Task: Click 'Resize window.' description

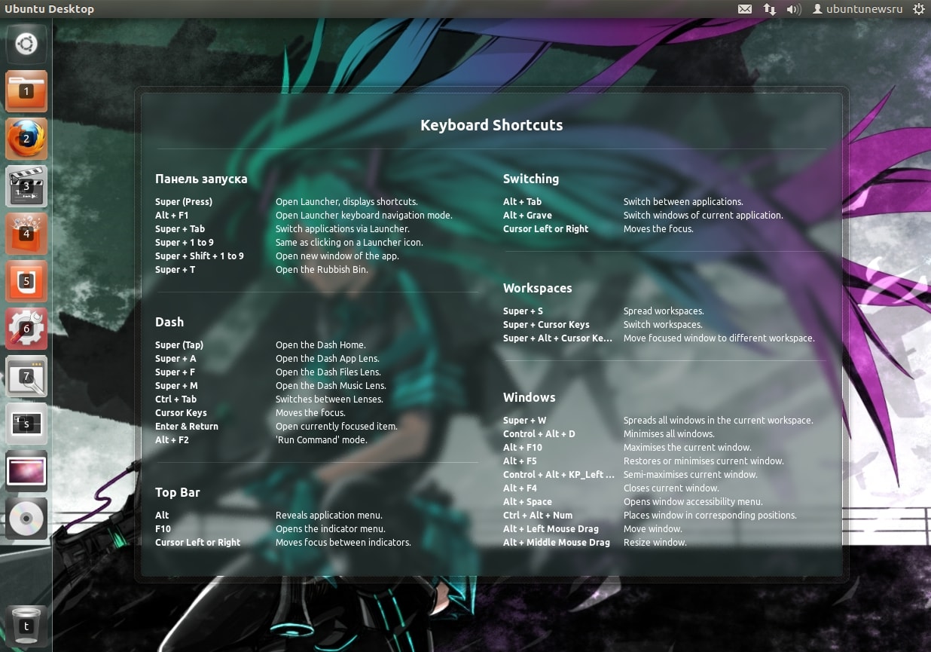Action: 655,543
